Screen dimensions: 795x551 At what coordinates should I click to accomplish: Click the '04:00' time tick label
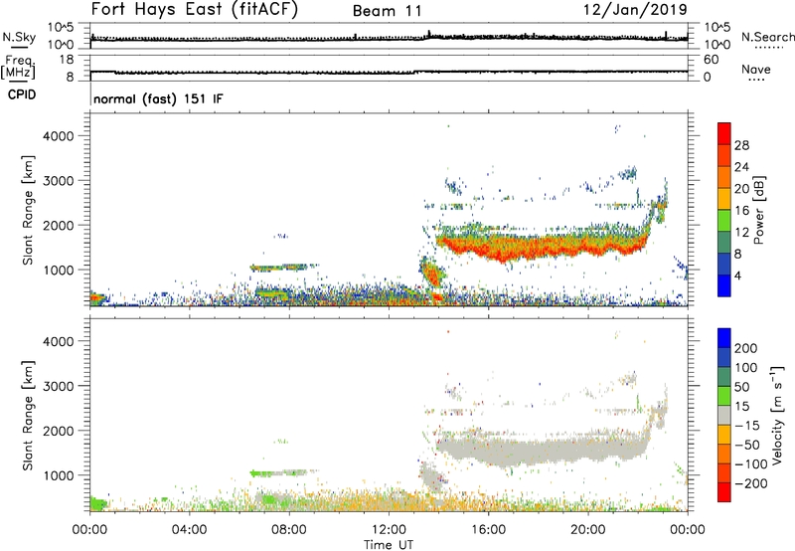coord(190,530)
